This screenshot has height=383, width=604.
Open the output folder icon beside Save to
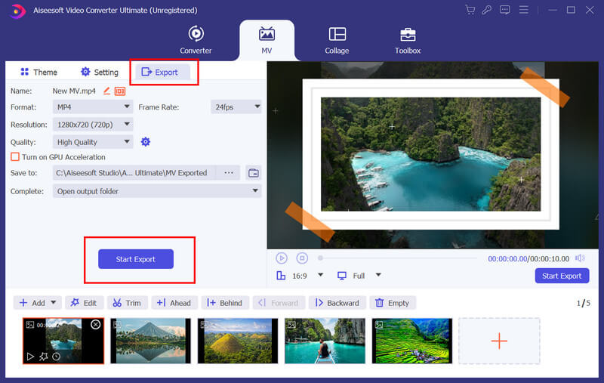point(254,173)
